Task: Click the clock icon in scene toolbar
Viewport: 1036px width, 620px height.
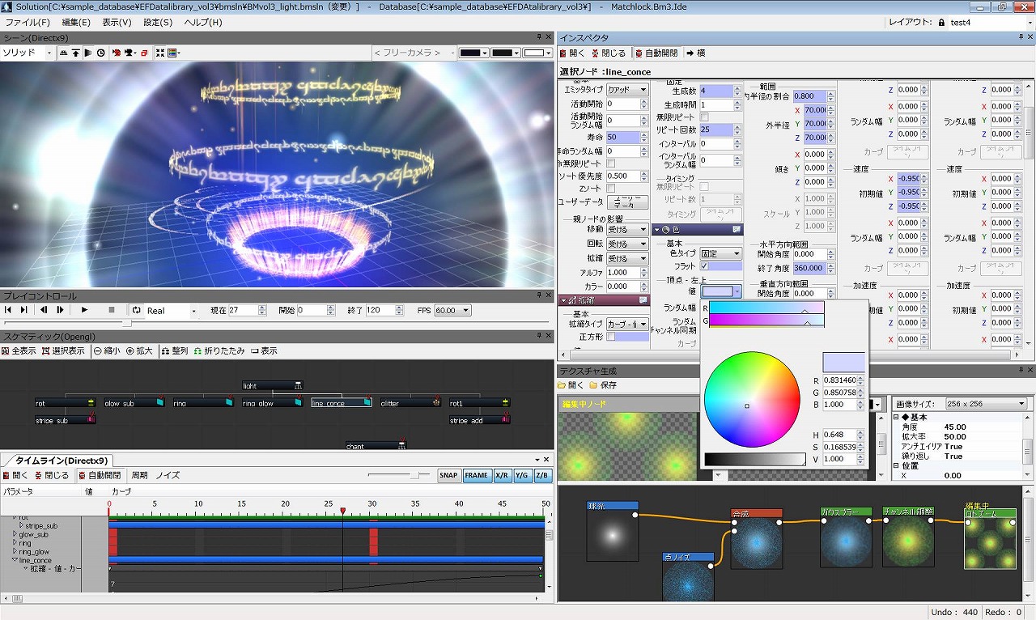Action: 101,53
